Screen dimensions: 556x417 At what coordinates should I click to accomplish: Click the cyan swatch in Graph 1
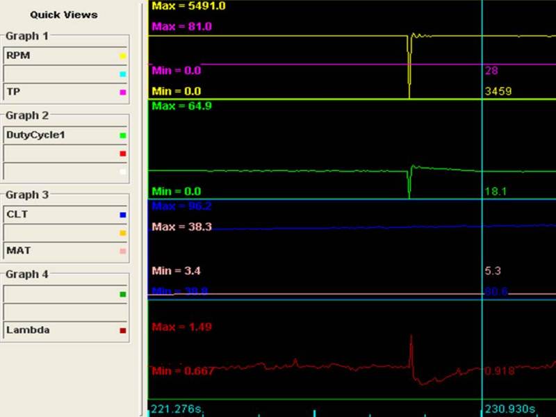[x=123, y=74]
